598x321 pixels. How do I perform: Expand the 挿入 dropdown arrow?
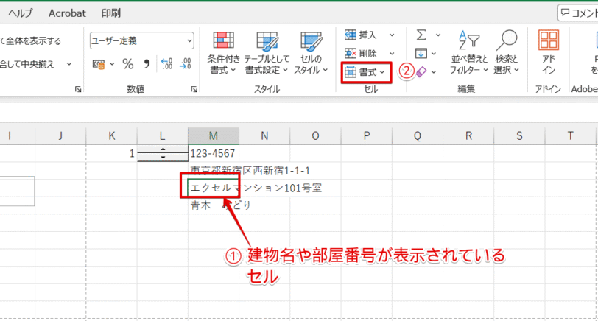point(392,35)
